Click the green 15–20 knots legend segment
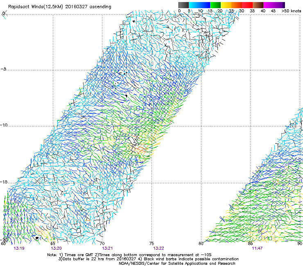The image size is (303, 266). [215, 5]
